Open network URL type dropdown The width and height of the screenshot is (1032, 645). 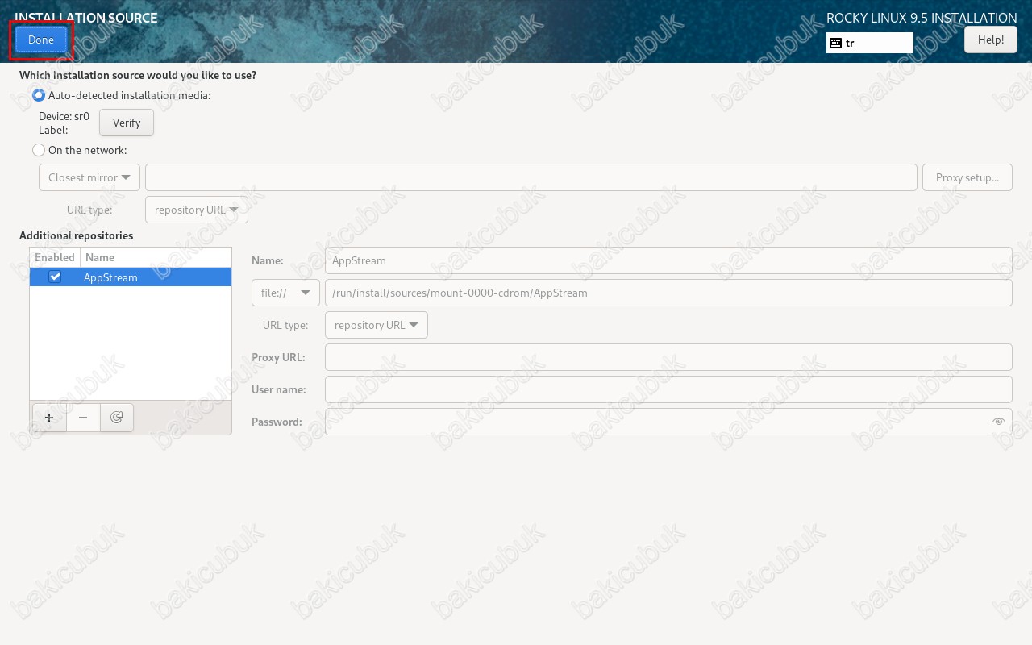(x=197, y=210)
